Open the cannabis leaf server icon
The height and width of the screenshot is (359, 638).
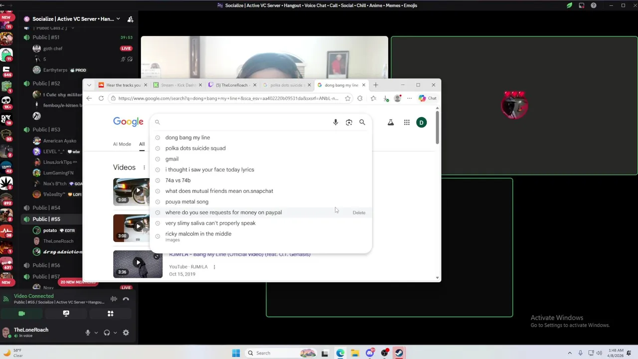6,183
